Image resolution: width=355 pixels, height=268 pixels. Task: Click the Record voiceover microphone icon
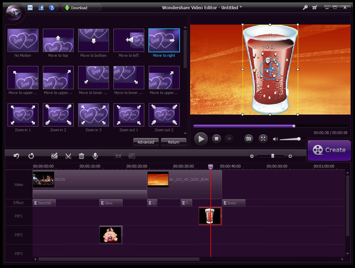[95, 156]
